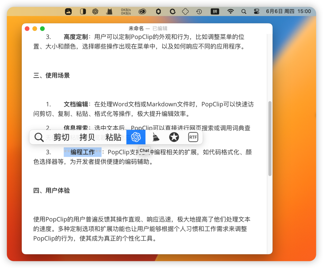Image resolution: width=323 pixels, height=268 pixels.
Task: Open Control Center from the menu bar
Action: [257, 12]
